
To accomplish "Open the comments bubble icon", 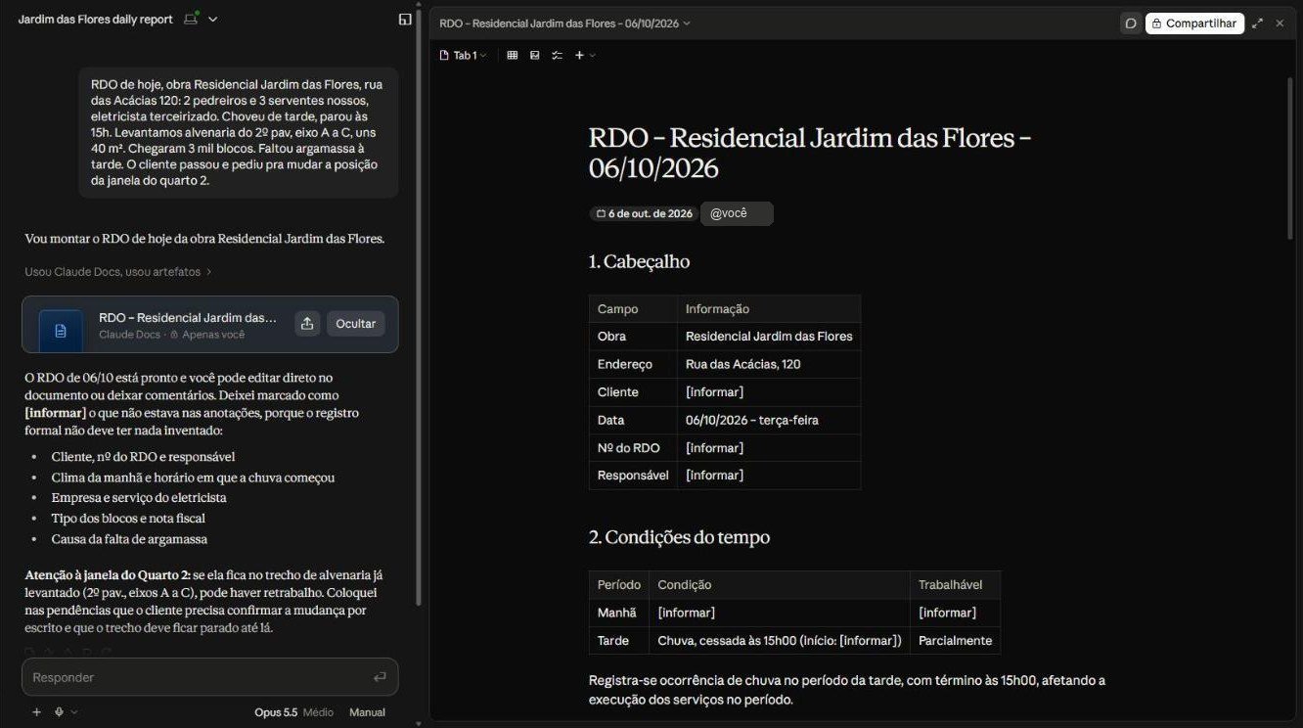I will pos(1131,23).
